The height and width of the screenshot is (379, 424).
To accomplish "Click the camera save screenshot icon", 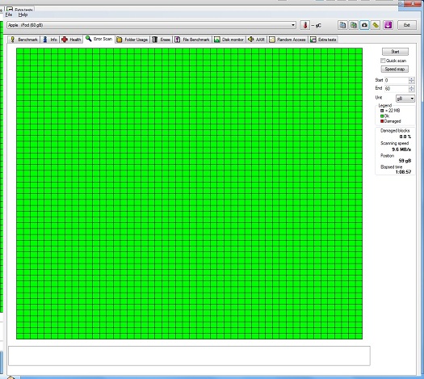I will [x=364, y=25].
